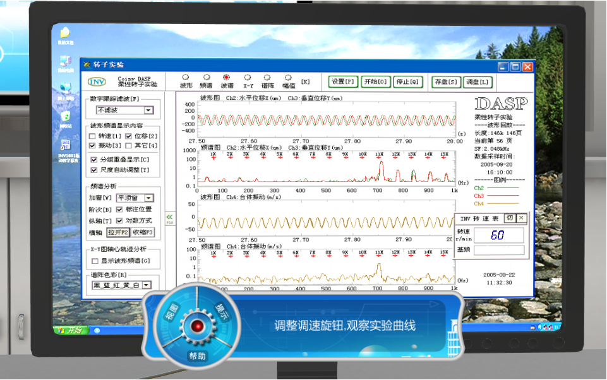Image resolution: width=607 pixels, height=380 pixels.
Task: Click the INV logo icon
Action: tap(97, 81)
